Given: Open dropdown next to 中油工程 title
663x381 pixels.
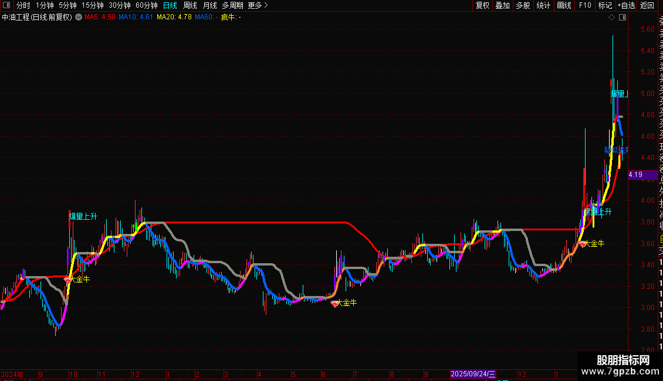Looking at the screenshot, I should pos(79,18).
